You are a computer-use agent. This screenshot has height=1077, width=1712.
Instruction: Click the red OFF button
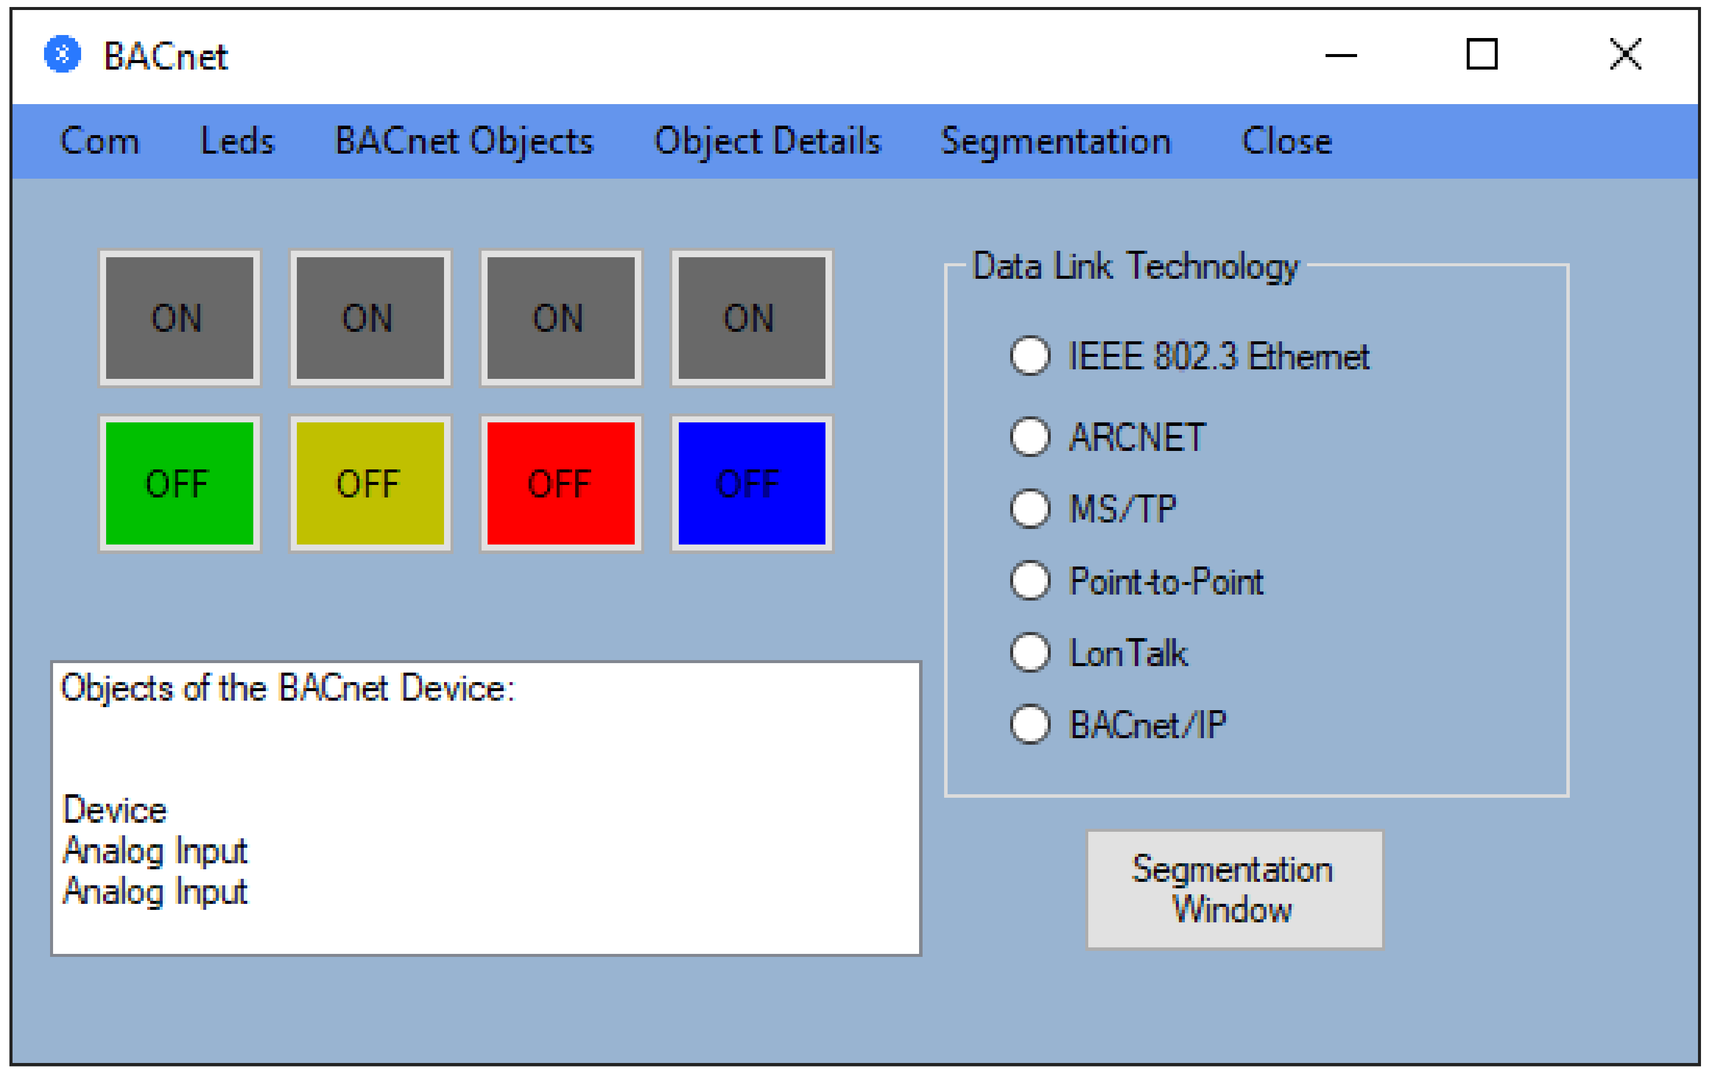point(560,483)
